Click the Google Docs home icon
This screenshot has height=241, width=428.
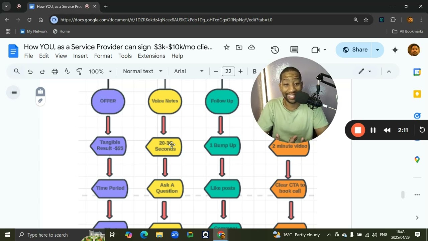(x=13, y=51)
